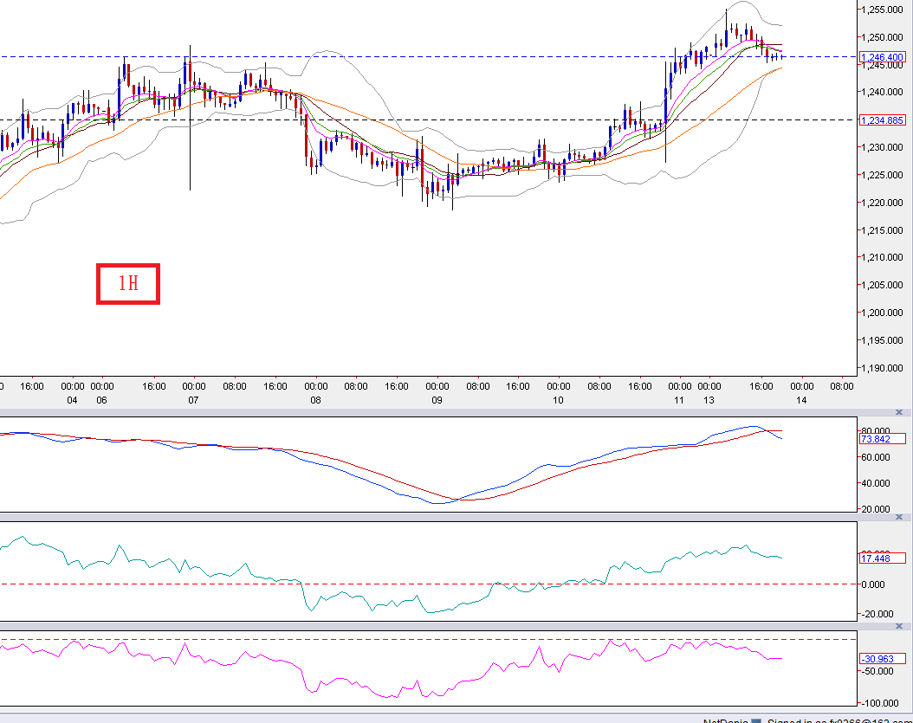
Task: Click the 1,210.000 price axis label
Action: [x=882, y=257]
